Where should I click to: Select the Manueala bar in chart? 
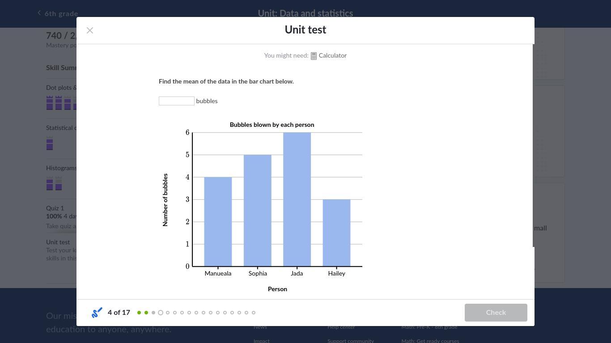click(218, 222)
